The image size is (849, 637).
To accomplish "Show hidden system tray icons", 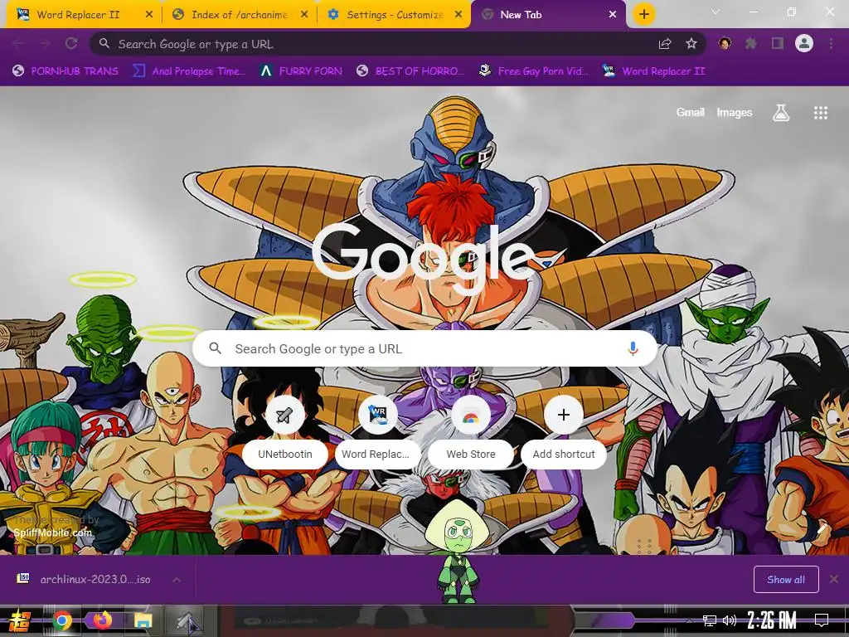I will click(689, 620).
